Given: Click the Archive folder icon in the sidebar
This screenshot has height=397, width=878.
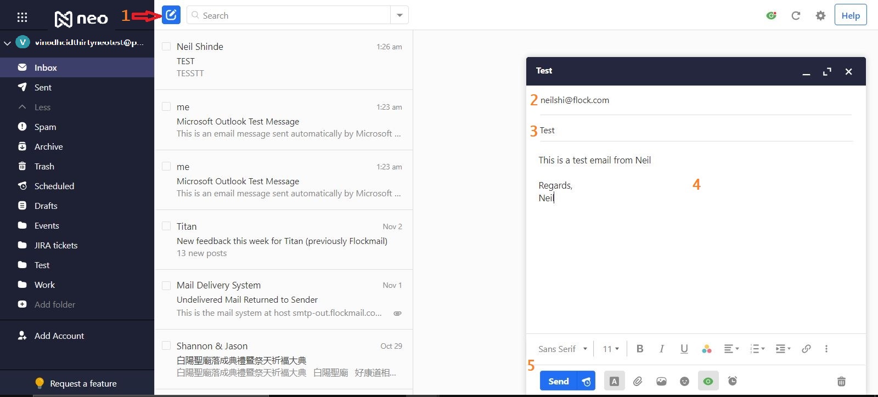Looking at the screenshot, I should click(x=22, y=146).
